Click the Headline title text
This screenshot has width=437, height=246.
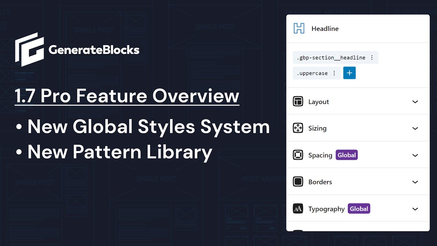click(x=325, y=29)
